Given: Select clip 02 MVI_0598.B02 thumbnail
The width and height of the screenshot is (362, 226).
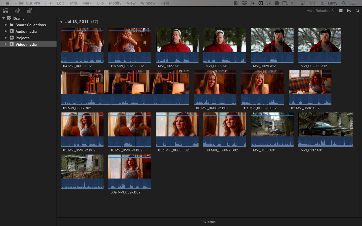Looking at the screenshot, I should [x=310, y=87].
